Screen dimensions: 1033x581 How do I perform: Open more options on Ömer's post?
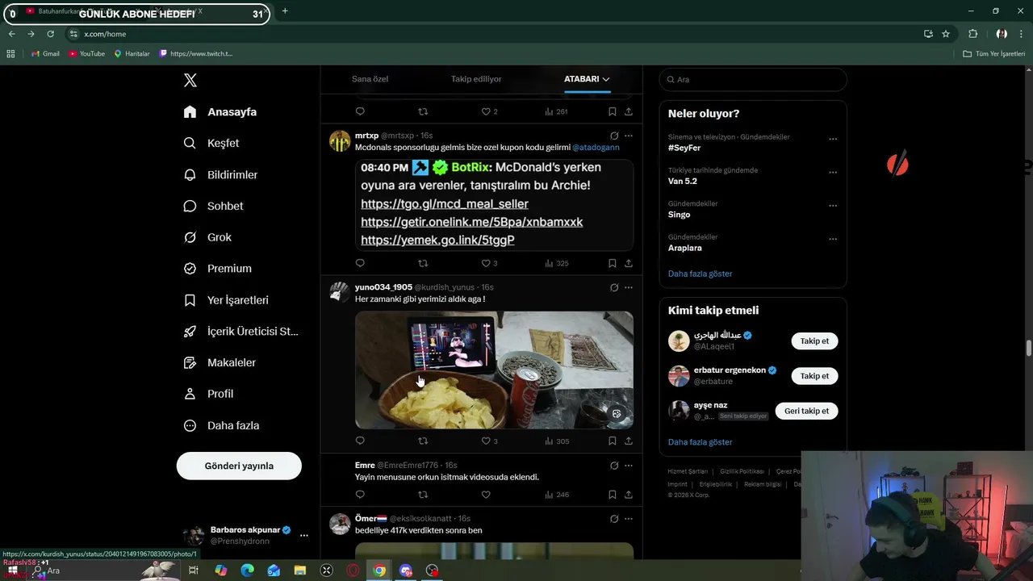629,519
